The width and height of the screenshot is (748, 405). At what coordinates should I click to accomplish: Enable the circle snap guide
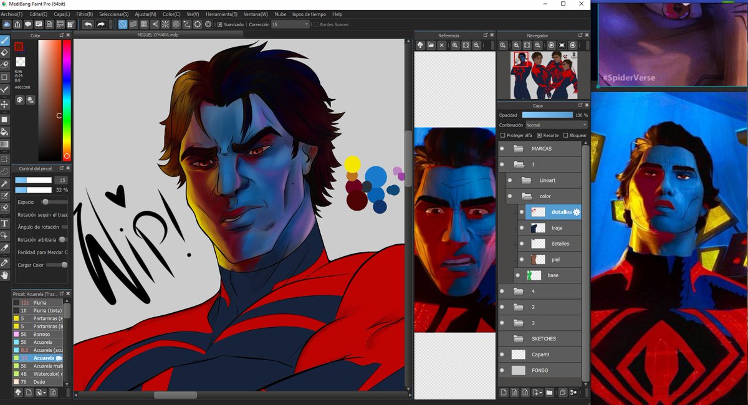(x=176, y=24)
